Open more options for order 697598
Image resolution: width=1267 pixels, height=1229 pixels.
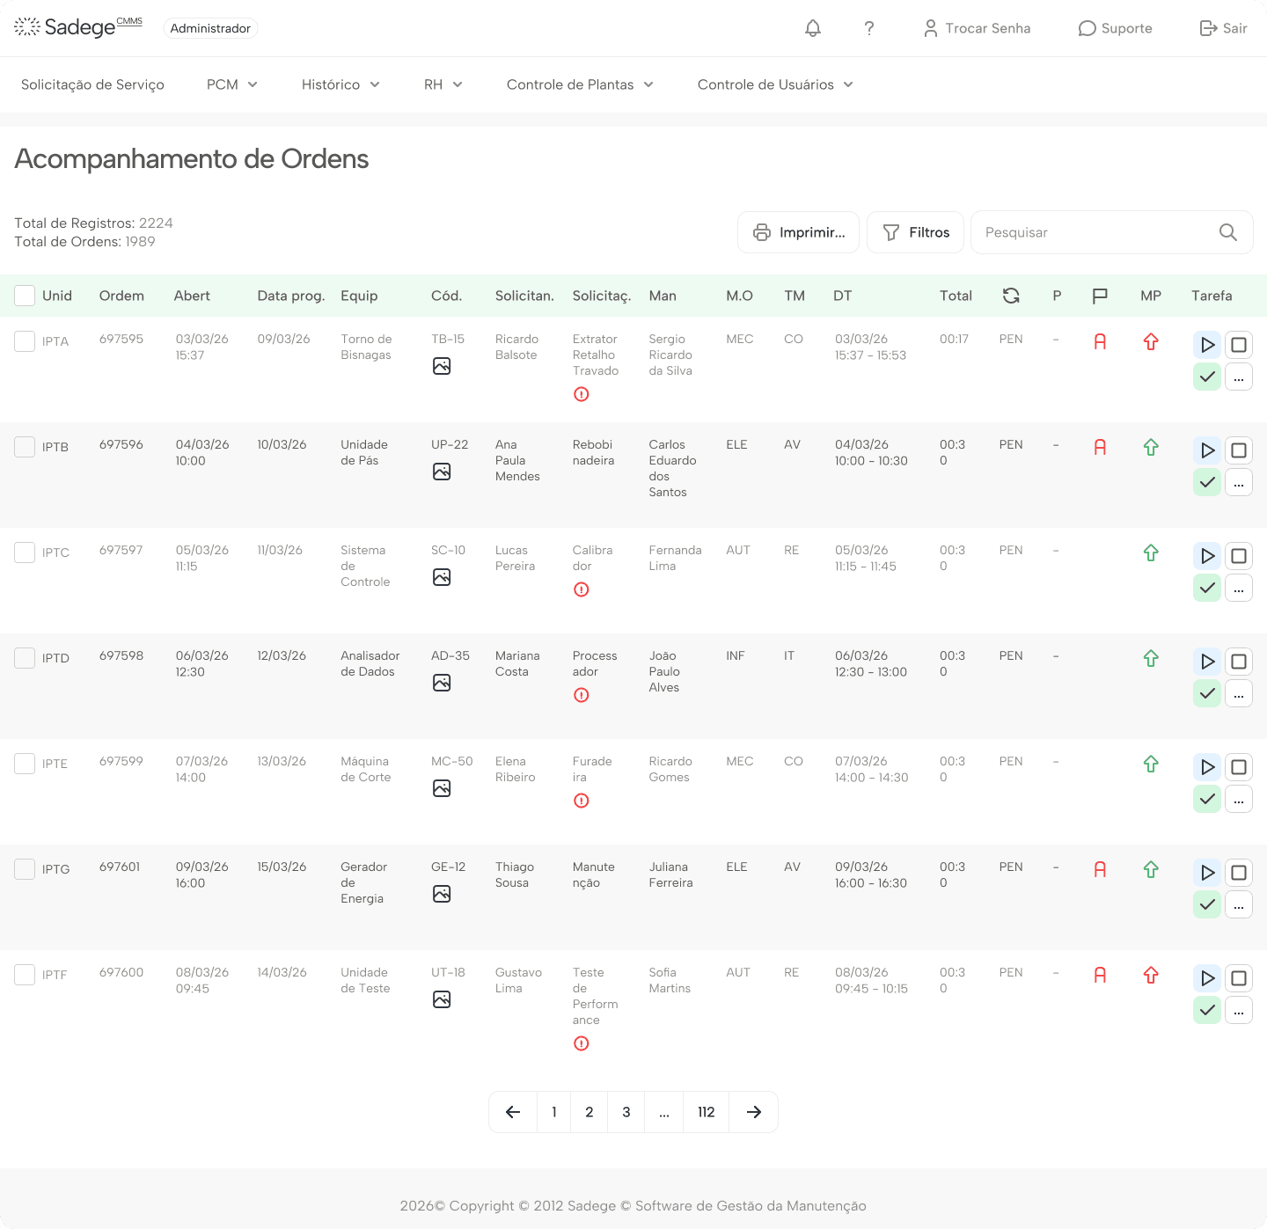point(1239,693)
